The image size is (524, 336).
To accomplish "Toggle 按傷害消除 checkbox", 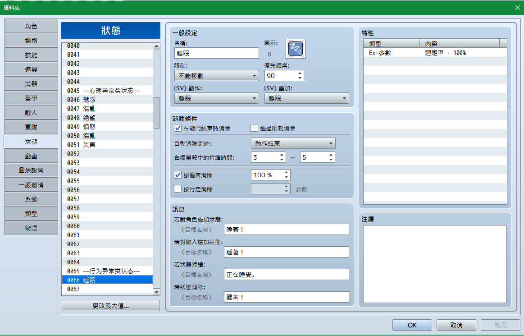I will [x=178, y=175].
